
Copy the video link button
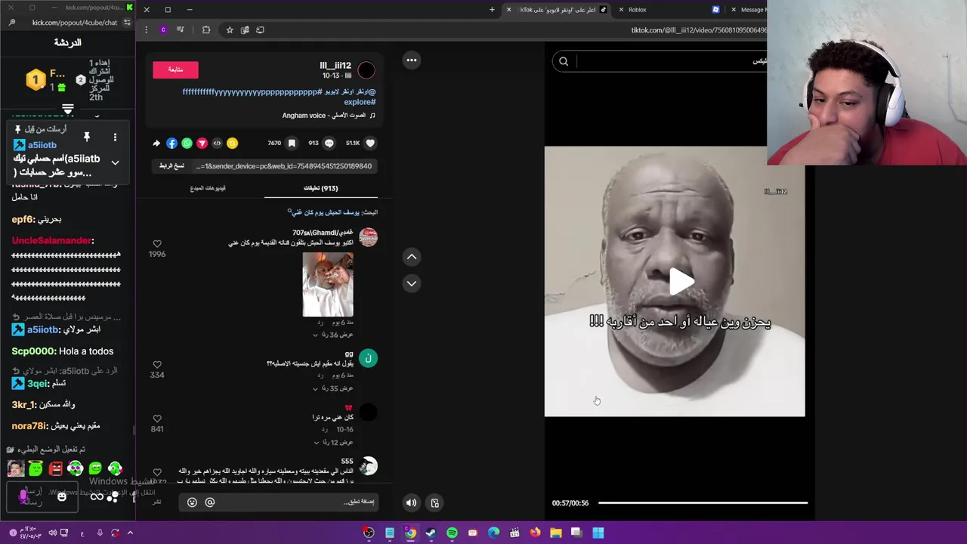point(171,166)
